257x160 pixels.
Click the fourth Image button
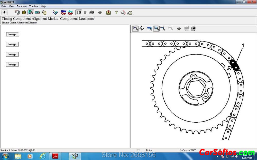12,64
